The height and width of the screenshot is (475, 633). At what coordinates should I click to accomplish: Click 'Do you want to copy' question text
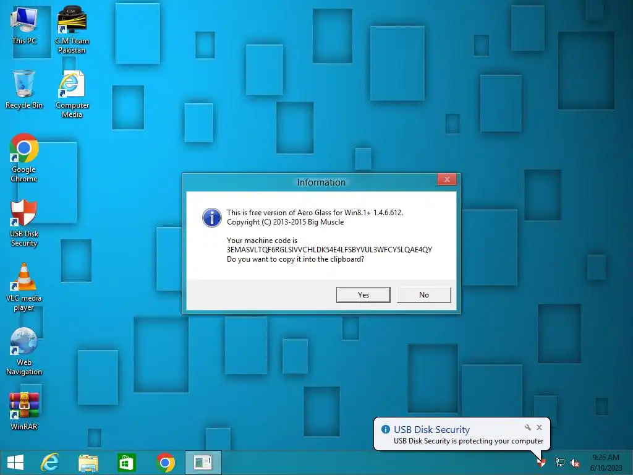click(x=295, y=259)
